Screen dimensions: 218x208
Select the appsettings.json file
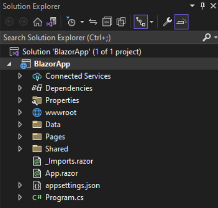[x=72, y=186]
